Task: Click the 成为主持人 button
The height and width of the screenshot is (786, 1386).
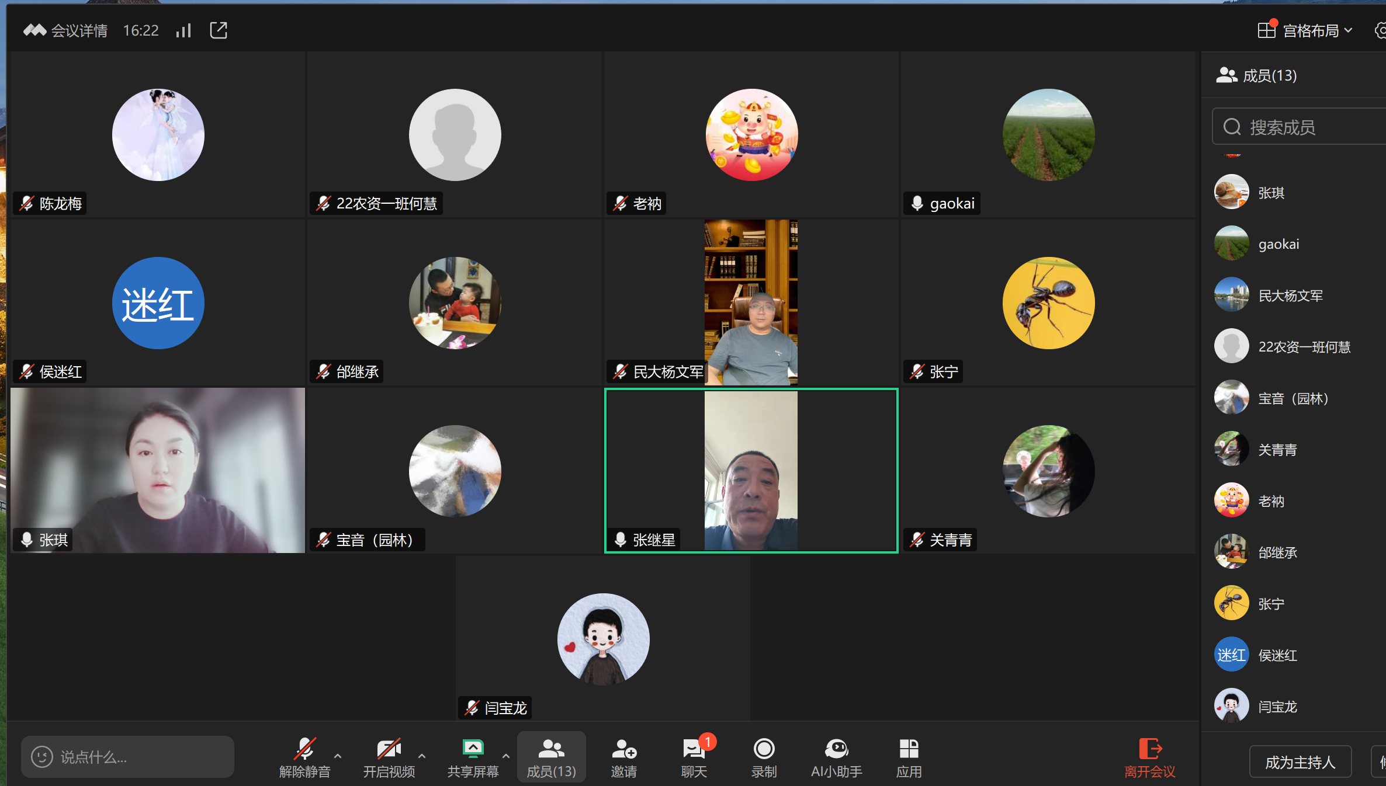Action: pyautogui.click(x=1300, y=762)
